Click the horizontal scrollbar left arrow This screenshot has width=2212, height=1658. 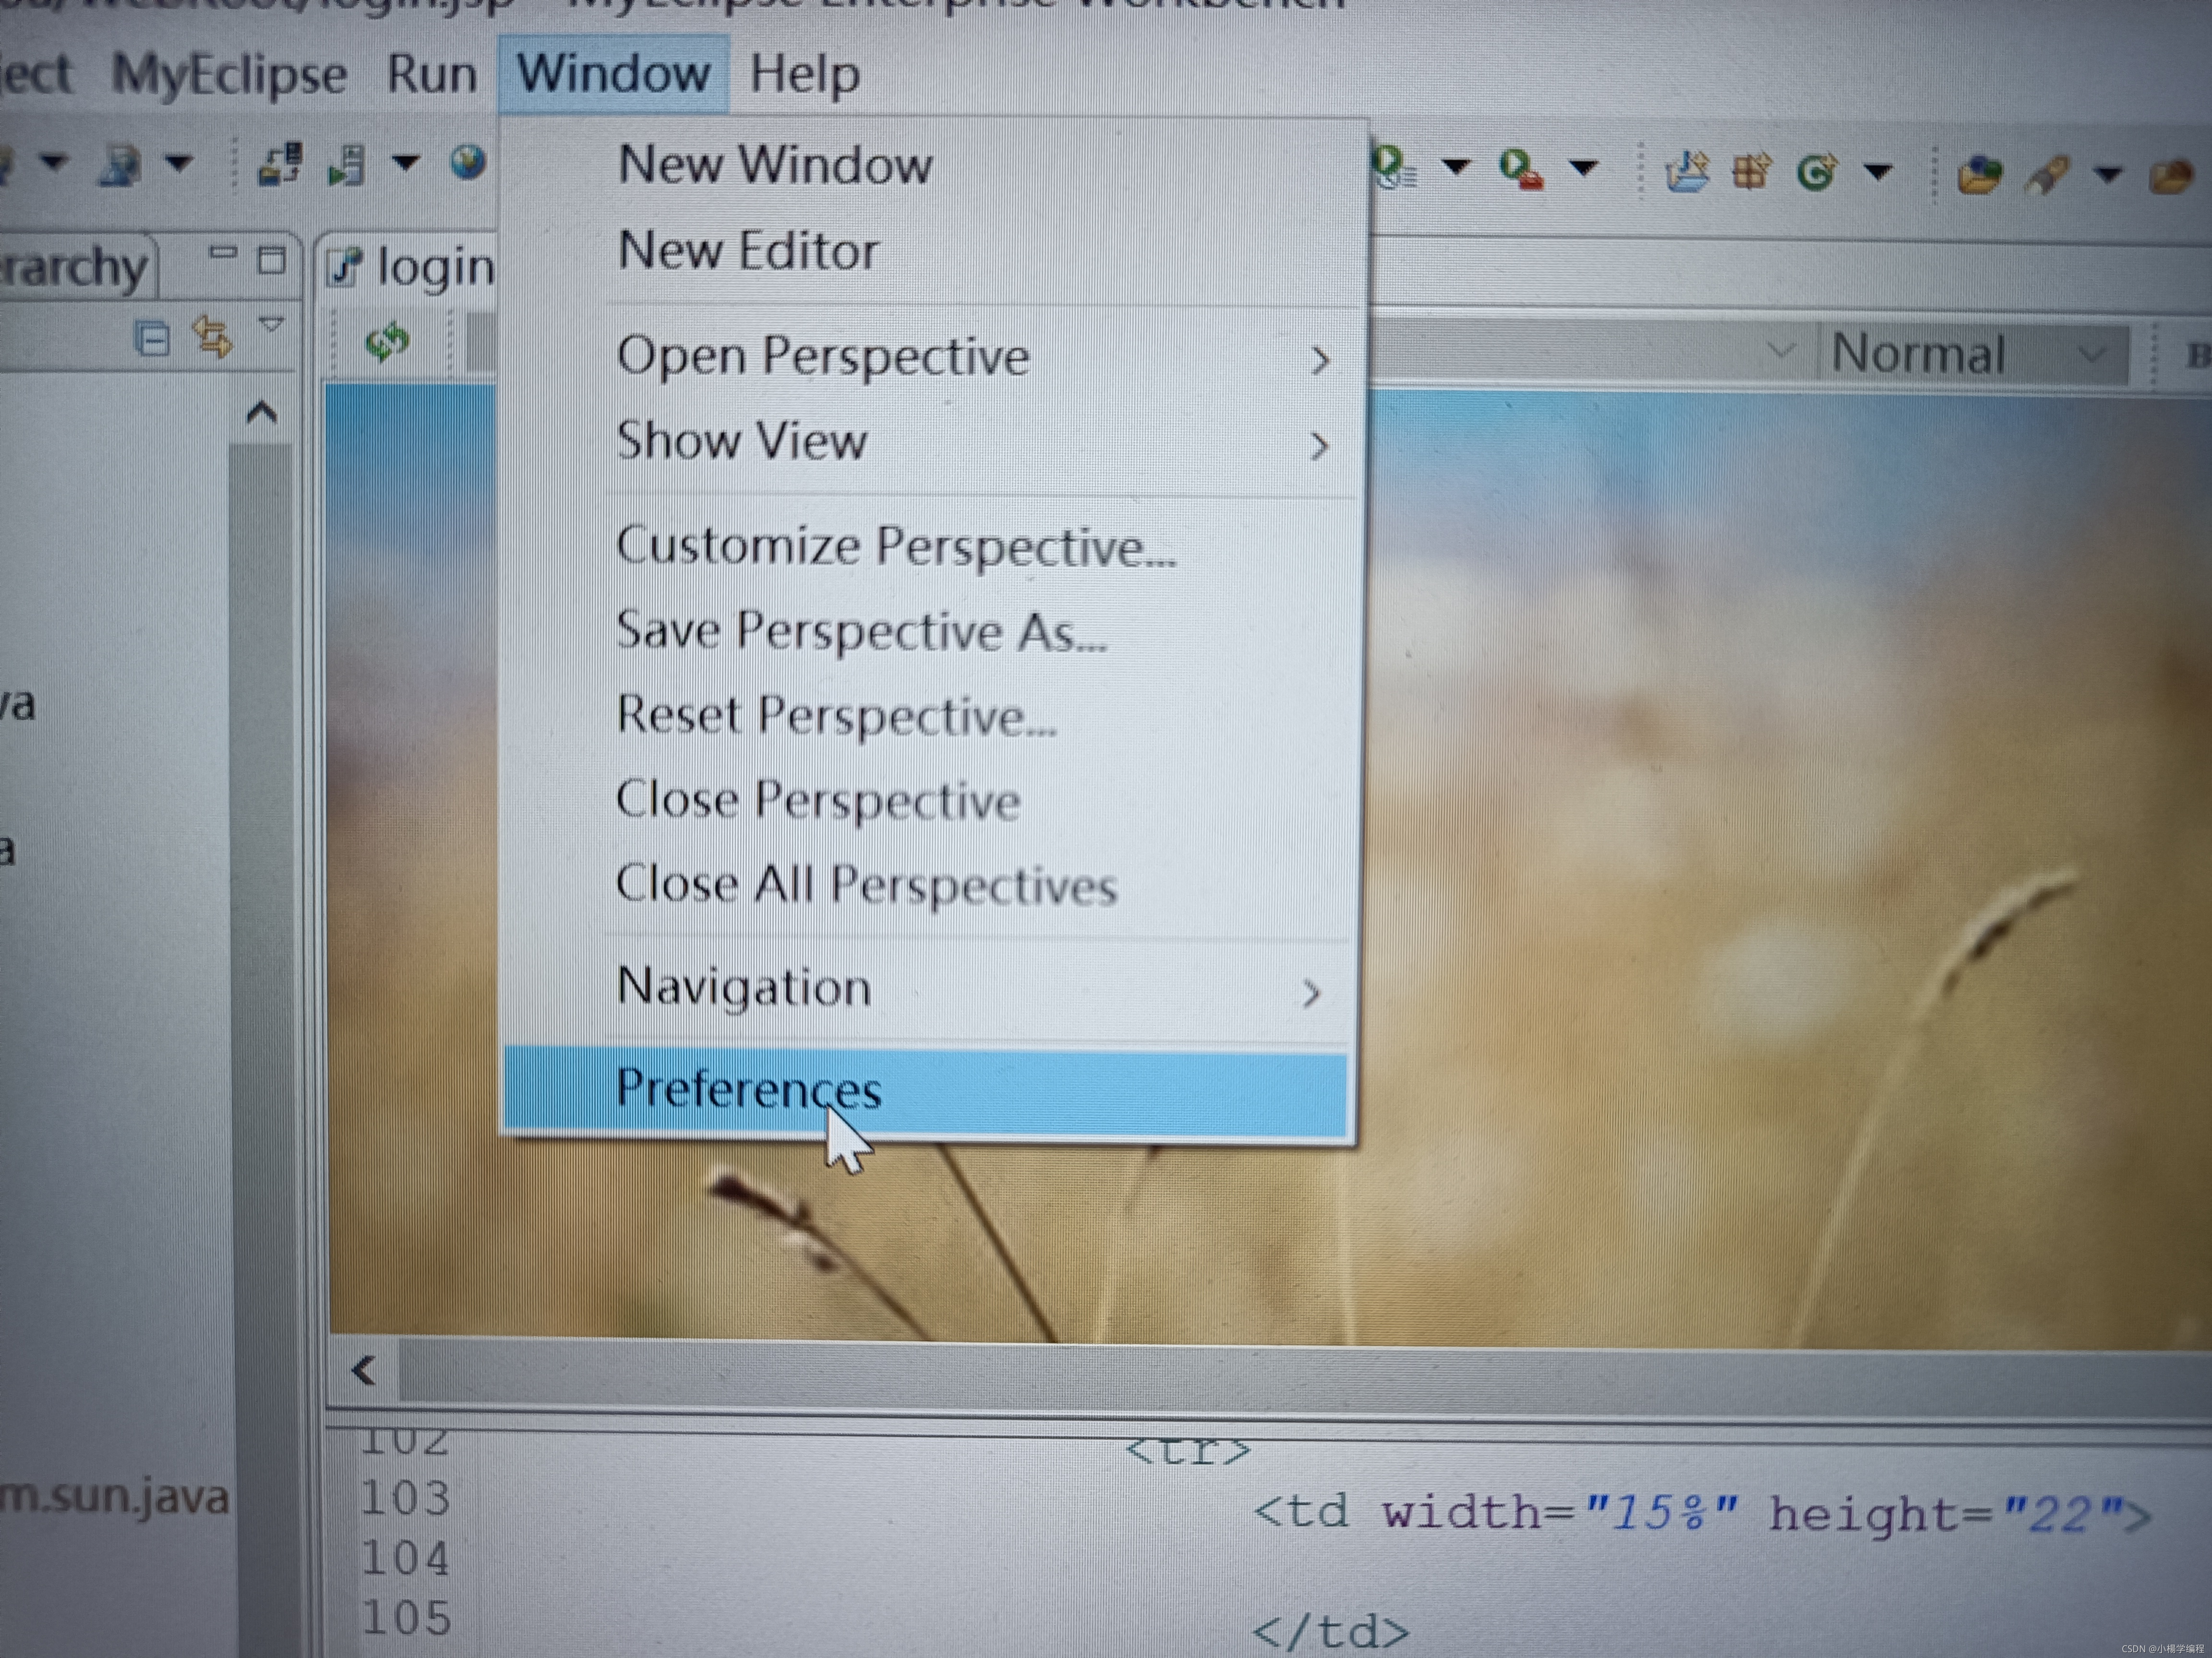[364, 1370]
